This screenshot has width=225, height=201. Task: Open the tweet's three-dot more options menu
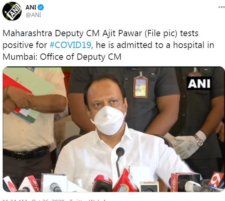221,7
